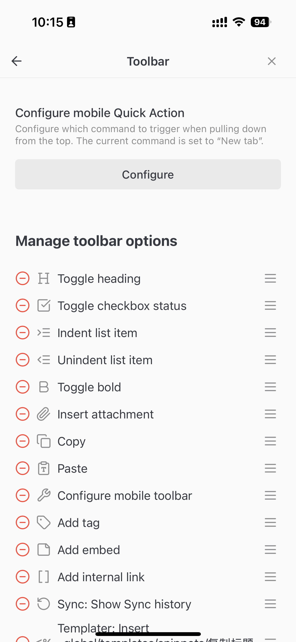The width and height of the screenshot is (296, 642).
Task: Select the Toggle bold icon
Action: click(43, 387)
